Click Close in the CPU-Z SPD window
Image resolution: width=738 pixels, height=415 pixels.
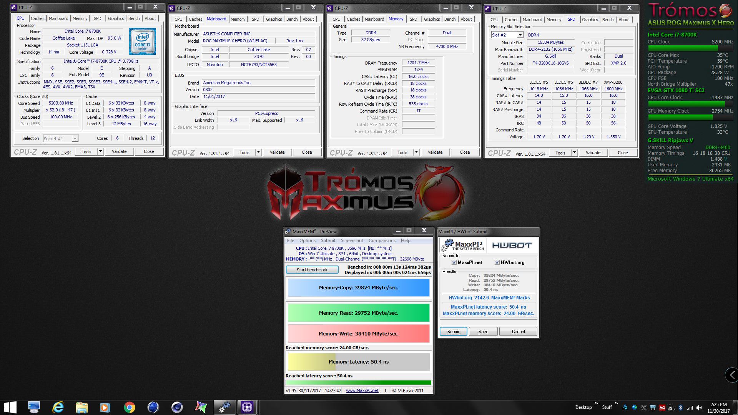point(623,153)
